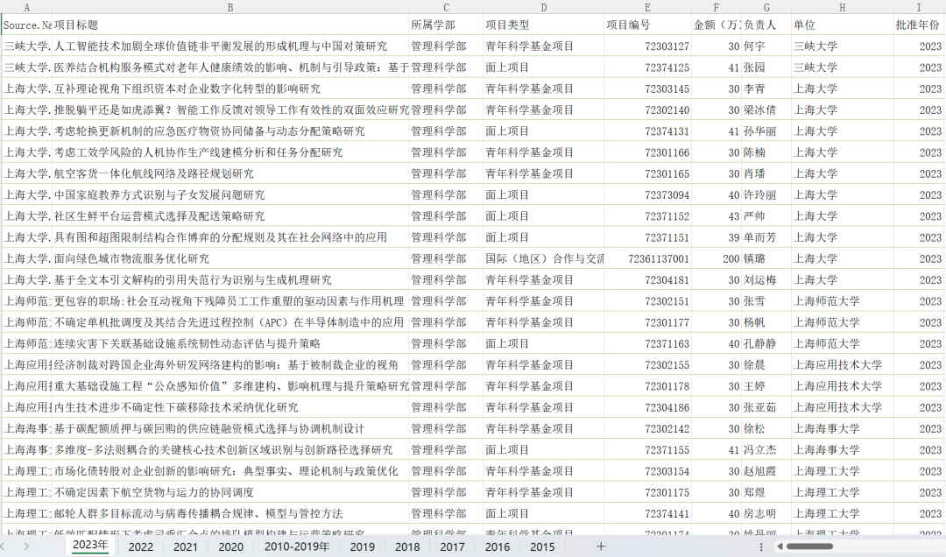The width and height of the screenshot is (946, 557).
Task: Switch to the 2021 sheet tab
Action: coord(185,546)
